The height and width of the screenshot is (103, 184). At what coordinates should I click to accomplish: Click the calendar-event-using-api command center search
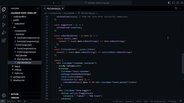click(97, 3)
